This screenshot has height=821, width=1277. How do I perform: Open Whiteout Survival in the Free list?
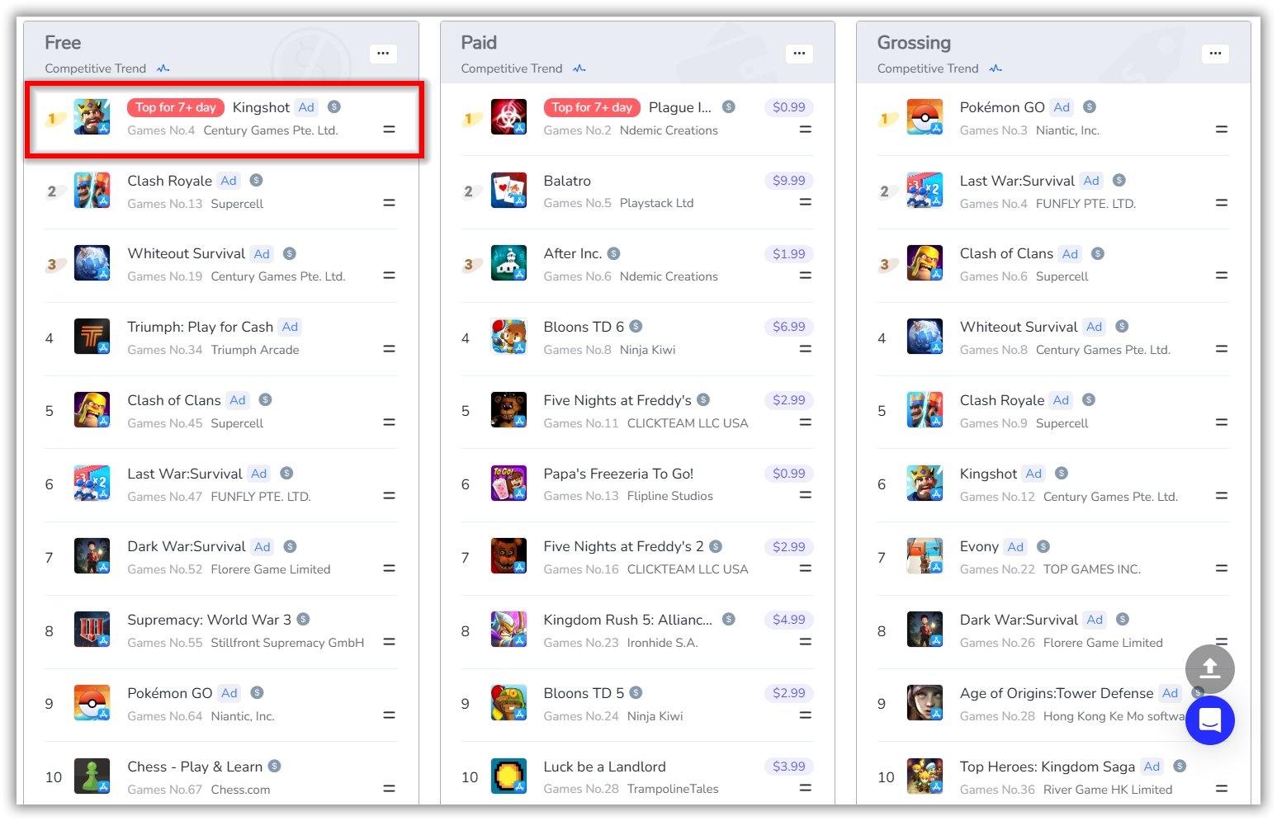coord(187,253)
